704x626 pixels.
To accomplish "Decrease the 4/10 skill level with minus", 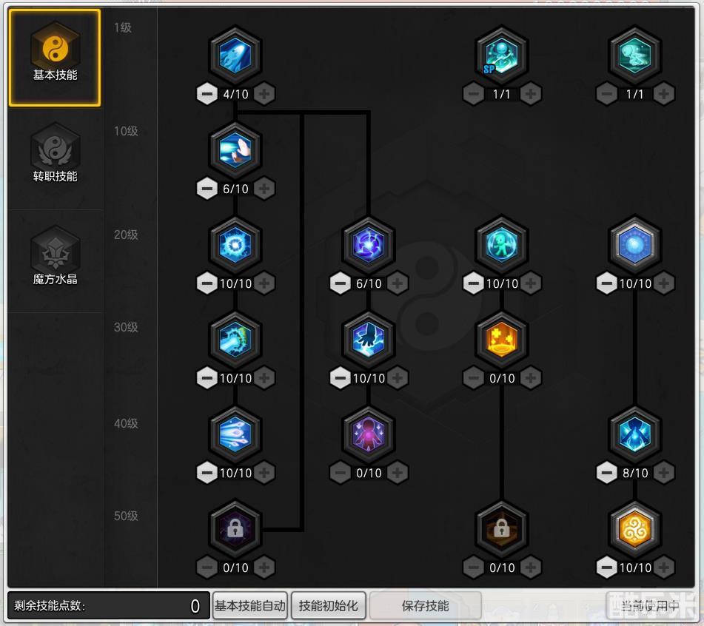I will click(x=207, y=94).
